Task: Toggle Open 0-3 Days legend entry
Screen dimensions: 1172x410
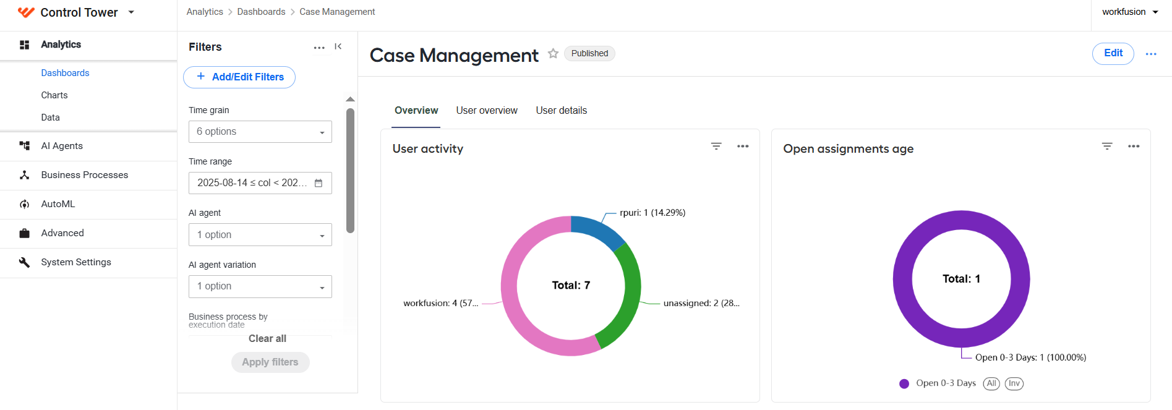Action: pyautogui.click(x=938, y=383)
